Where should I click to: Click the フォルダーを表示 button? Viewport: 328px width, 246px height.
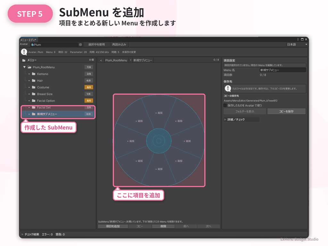[245, 111]
